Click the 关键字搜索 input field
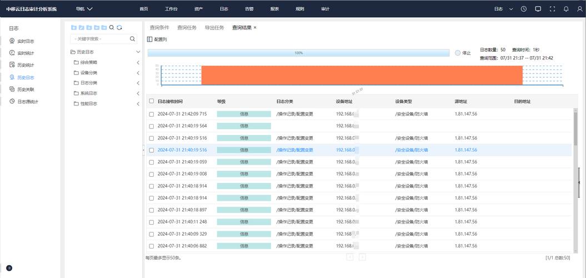This screenshot has width=586, height=278. pos(99,39)
